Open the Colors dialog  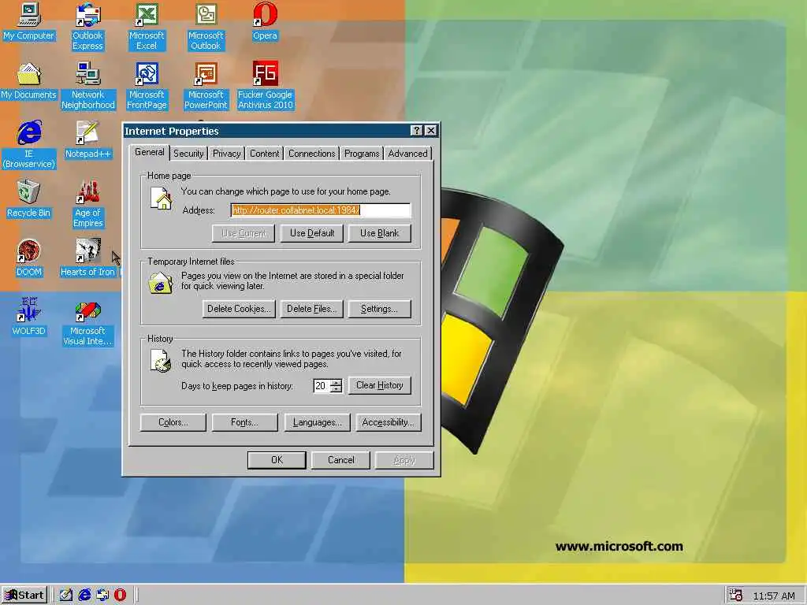coord(173,422)
